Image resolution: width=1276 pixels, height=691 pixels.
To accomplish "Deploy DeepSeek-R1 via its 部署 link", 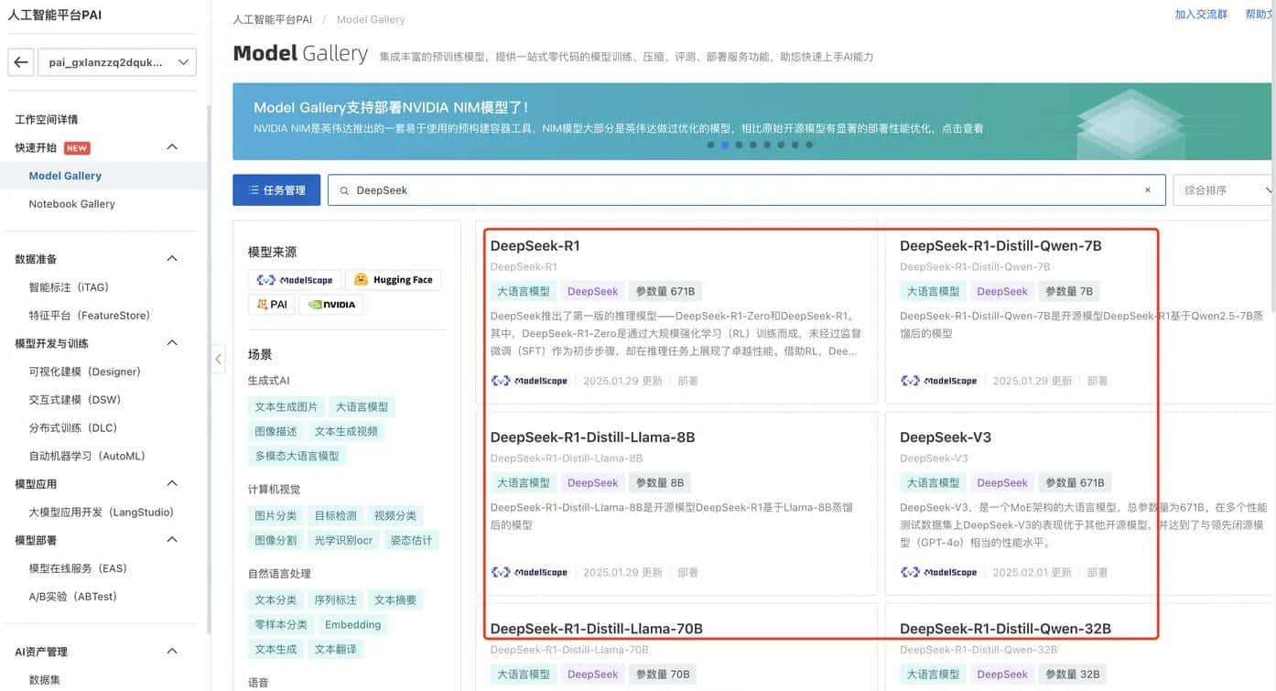I will click(x=687, y=381).
